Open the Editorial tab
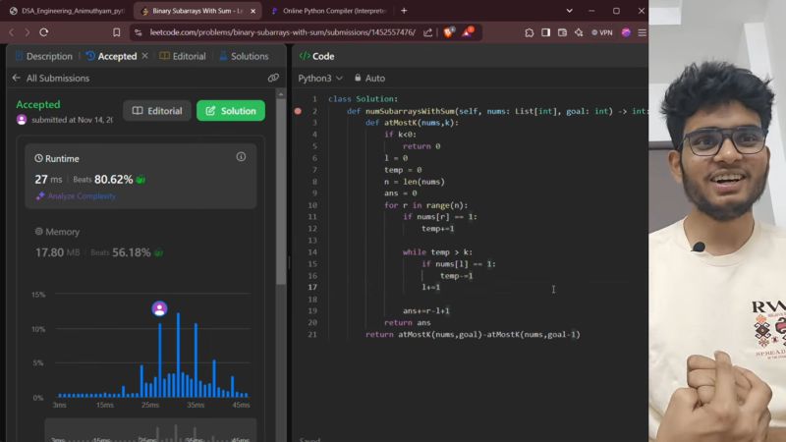 pyautogui.click(x=183, y=56)
